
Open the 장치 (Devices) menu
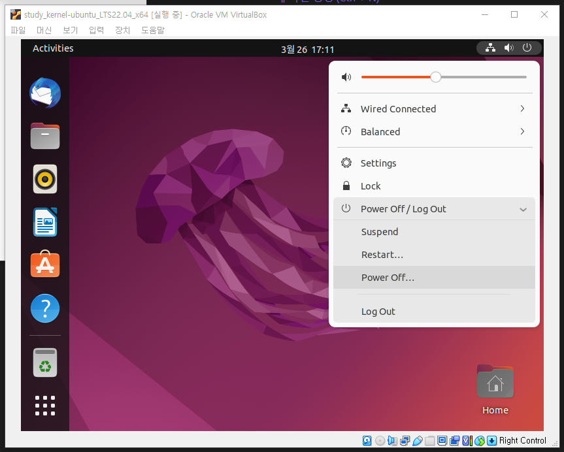[122, 30]
